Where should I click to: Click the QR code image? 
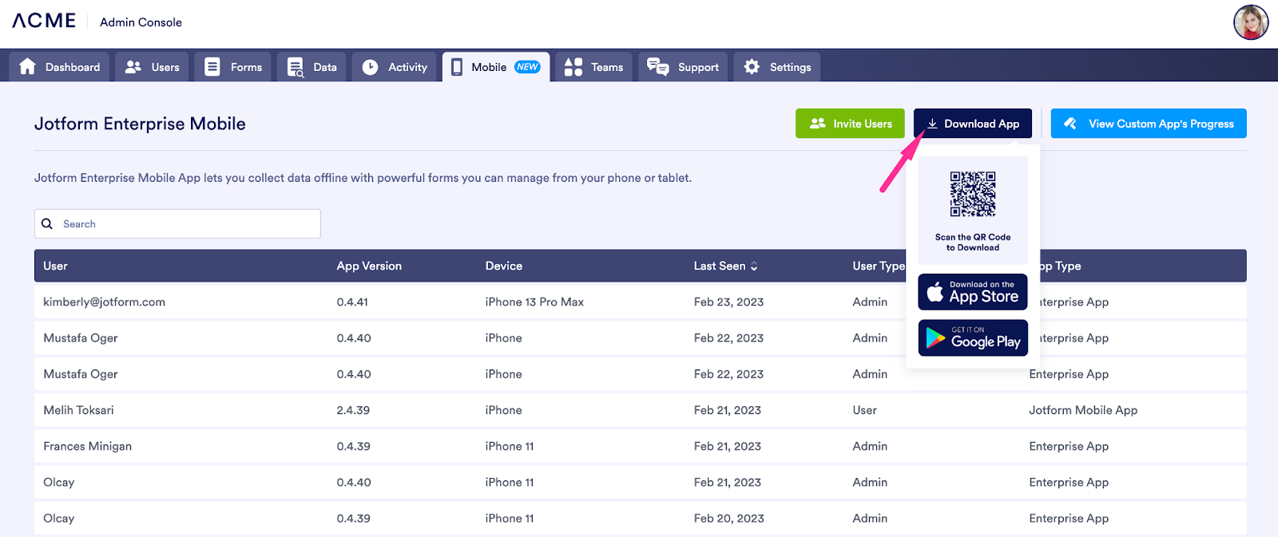(973, 194)
